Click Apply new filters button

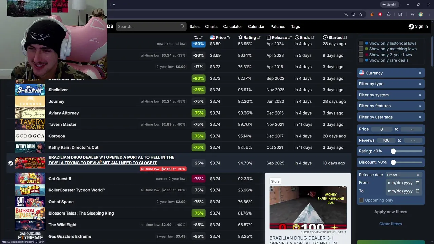click(391, 212)
